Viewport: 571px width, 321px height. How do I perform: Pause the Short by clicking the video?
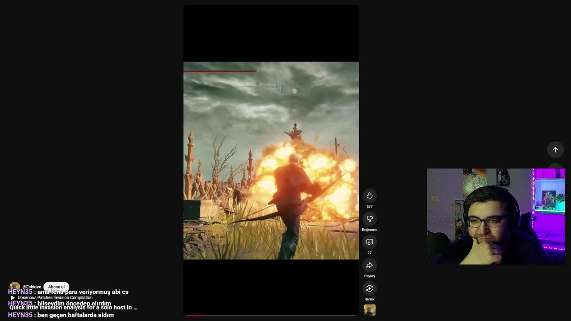point(271,160)
